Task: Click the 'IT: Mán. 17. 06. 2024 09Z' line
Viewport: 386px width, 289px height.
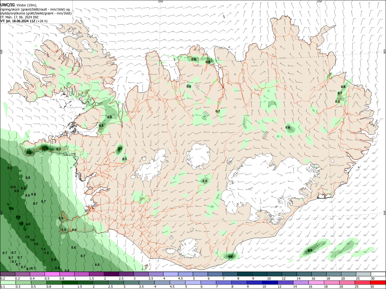Action: pos(19,17)
